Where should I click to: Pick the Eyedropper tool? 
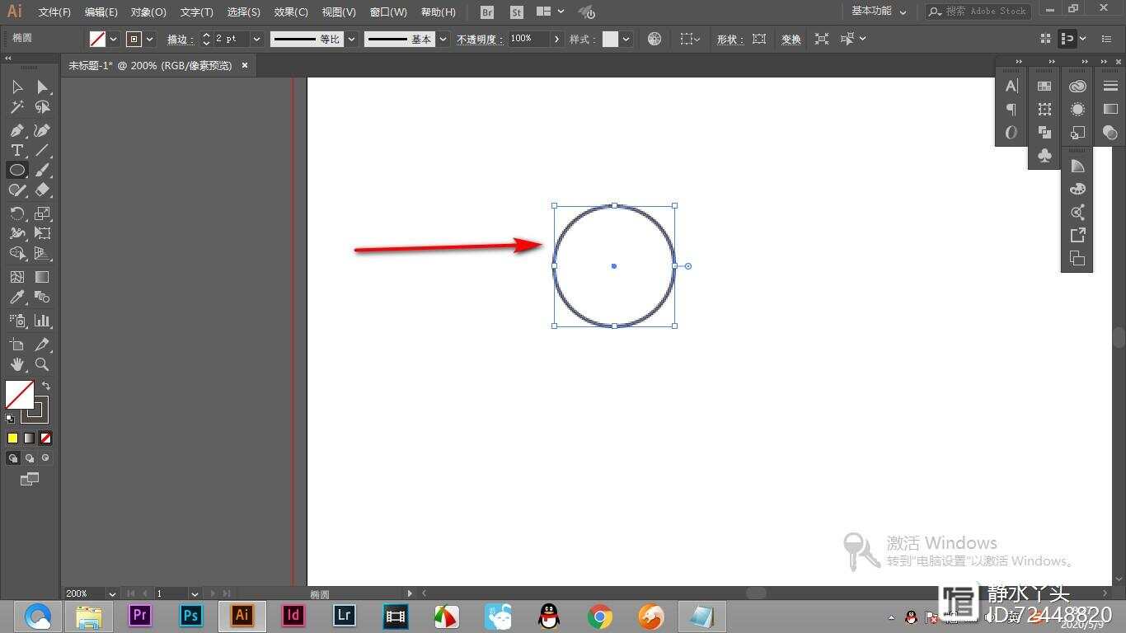(x=16, y=297)
